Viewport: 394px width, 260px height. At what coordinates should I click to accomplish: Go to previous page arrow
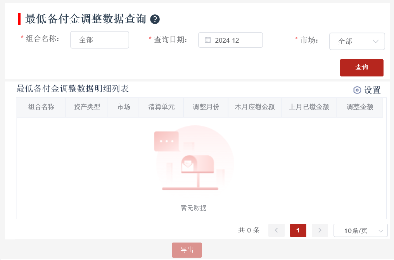(x=276, y=231)
